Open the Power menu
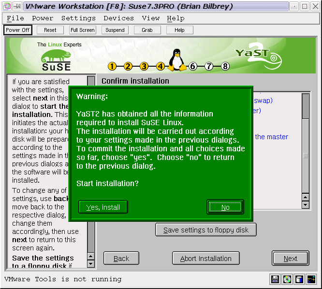The width and height of the screenshot is (322, 289). 43,18
